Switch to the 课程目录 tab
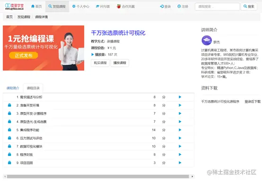Viewport: 262px width, 181px height. click(33, 88)
